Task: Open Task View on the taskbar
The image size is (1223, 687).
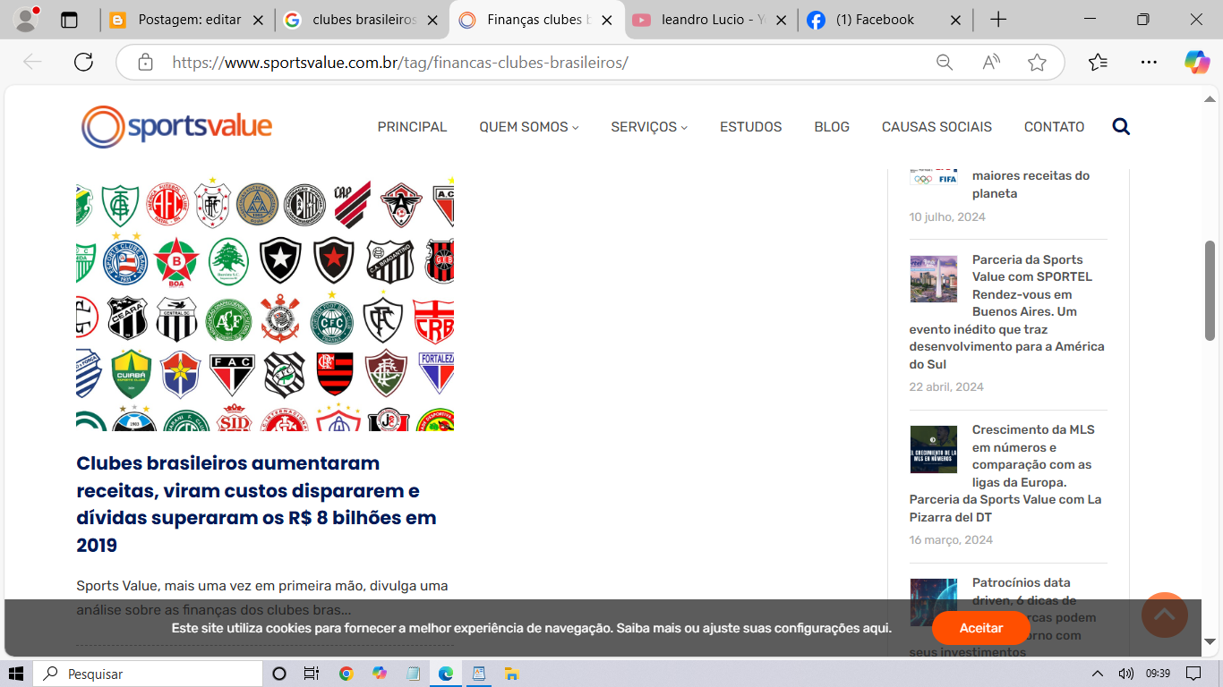Action: 311,674
